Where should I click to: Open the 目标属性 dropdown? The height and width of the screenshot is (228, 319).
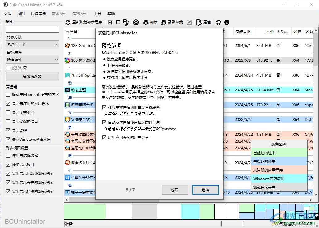[32, 59]
